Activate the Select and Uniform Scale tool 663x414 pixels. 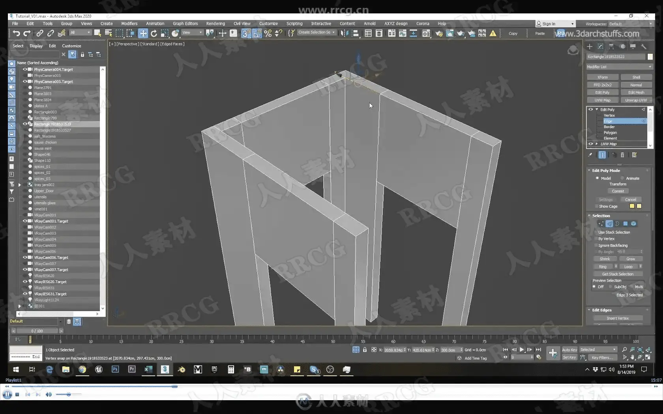pos(165,34)
